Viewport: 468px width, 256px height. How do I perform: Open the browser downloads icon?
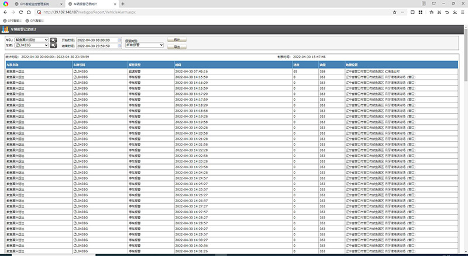(x=455, y=12)
